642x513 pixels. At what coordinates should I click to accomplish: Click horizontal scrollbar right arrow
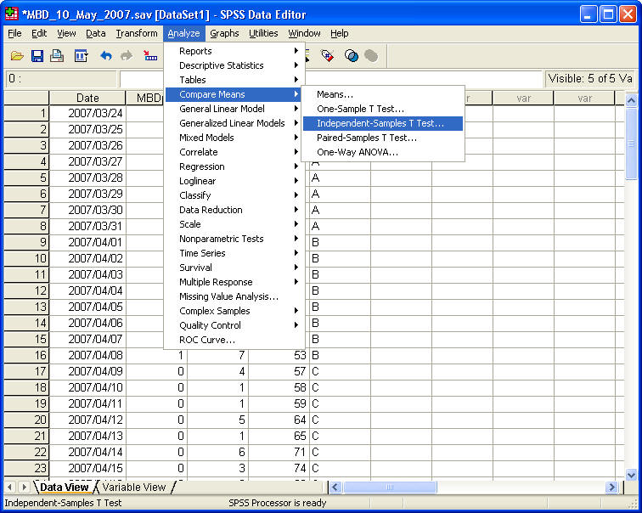coord(611,487)
